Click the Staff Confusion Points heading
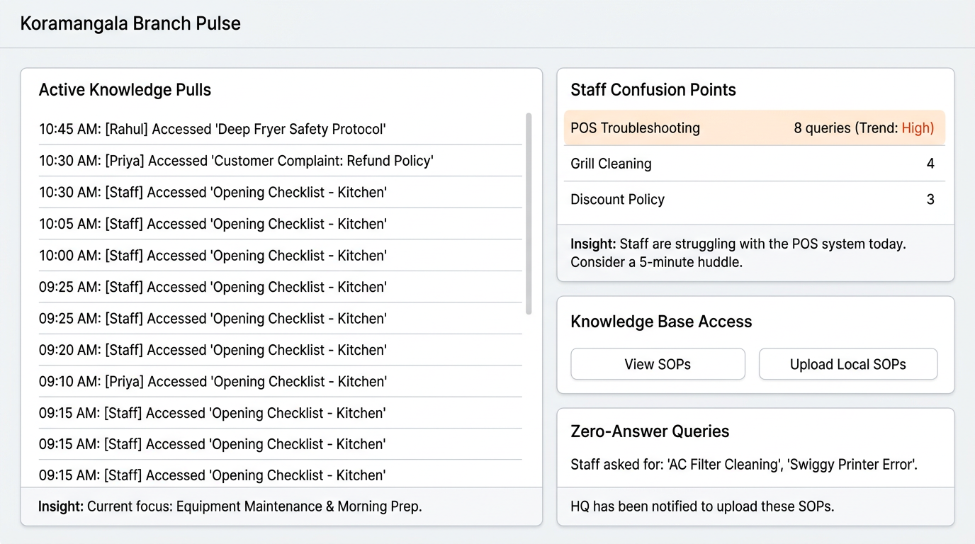Viewport: 975px width, 544px height. point(653,90)
